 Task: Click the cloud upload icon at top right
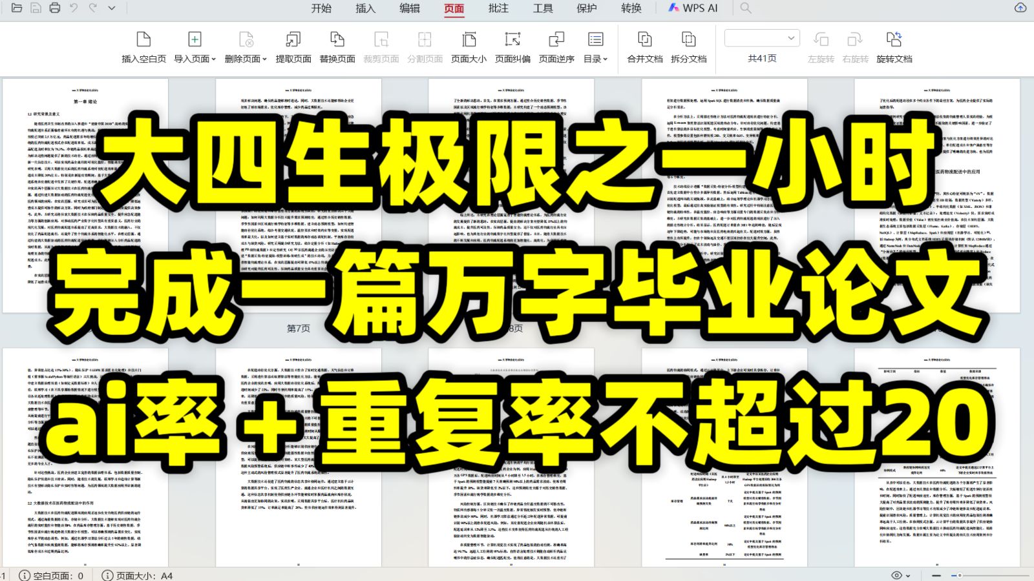pyautogui.click(x=1020, y=8)
